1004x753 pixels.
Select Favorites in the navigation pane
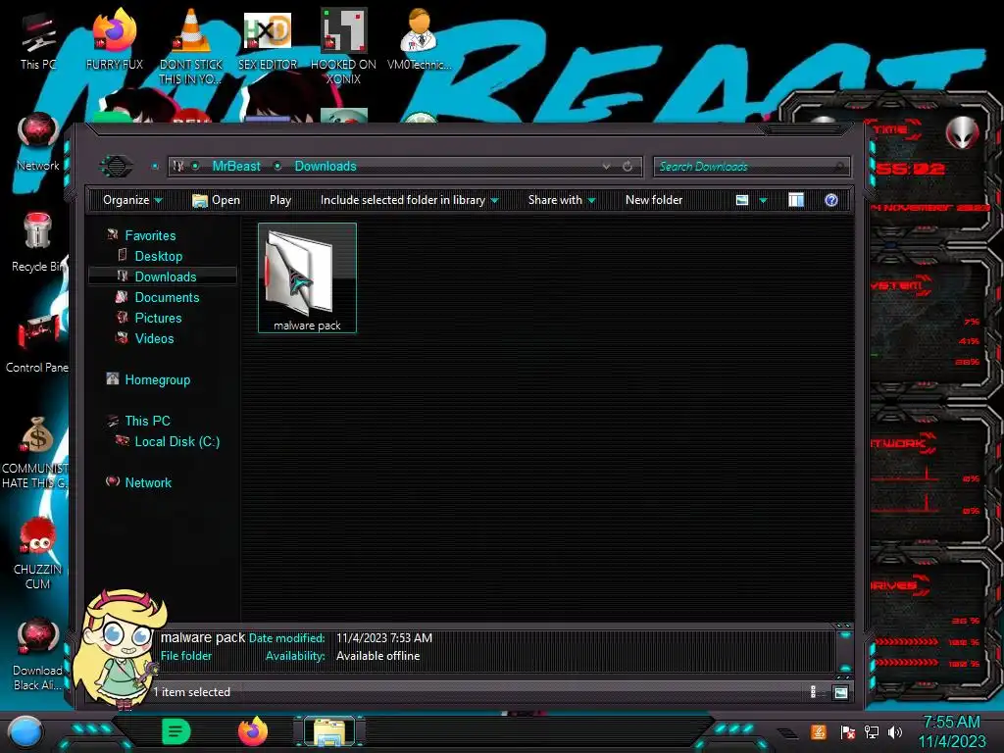pos(150,235)
